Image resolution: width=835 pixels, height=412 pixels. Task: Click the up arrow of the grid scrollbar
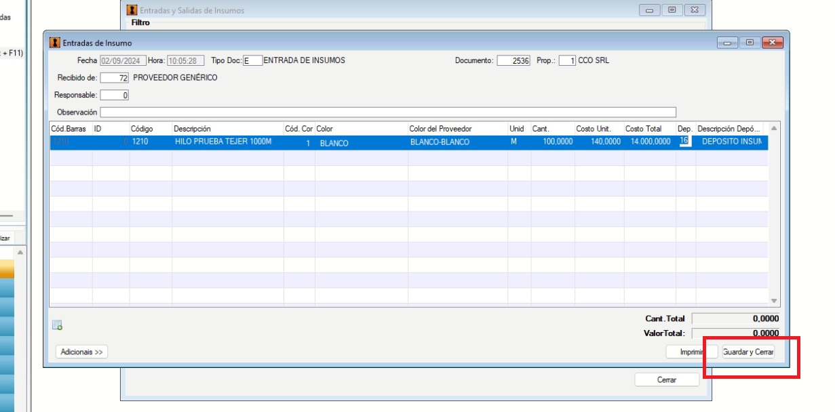(x=775, y=128)
